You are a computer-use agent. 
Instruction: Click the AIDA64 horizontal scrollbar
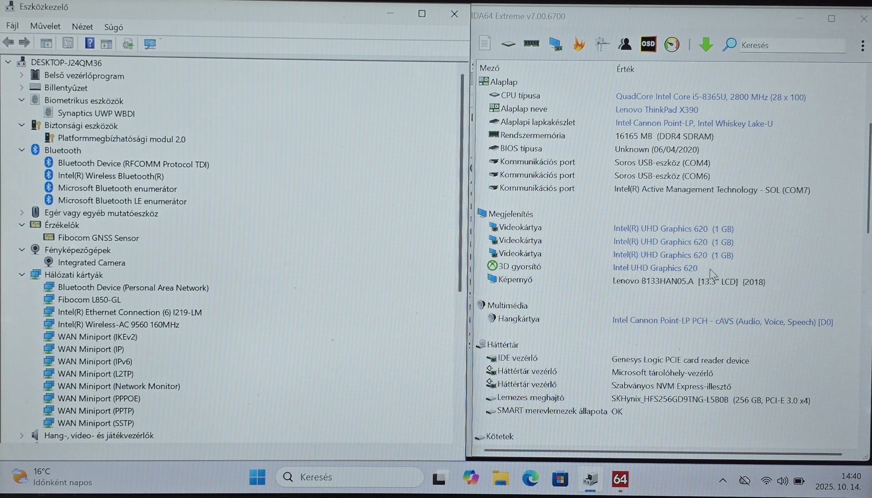663,453
